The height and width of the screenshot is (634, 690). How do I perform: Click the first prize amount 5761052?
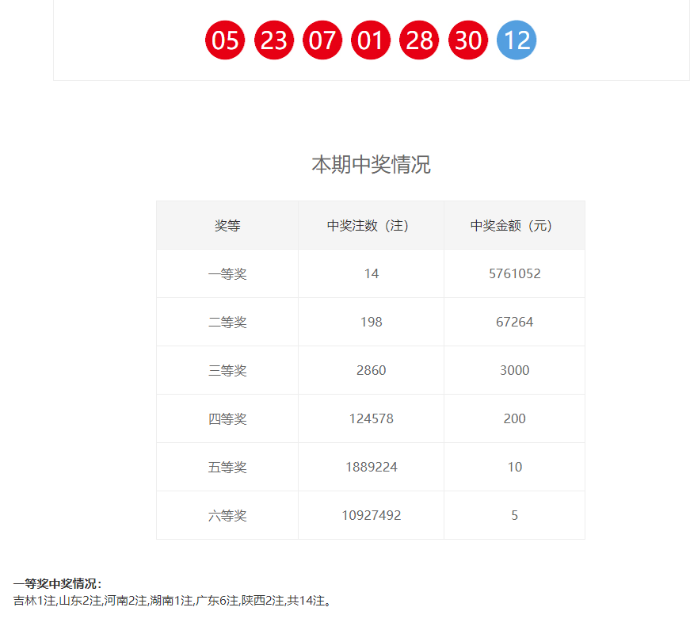pos(514,274)
